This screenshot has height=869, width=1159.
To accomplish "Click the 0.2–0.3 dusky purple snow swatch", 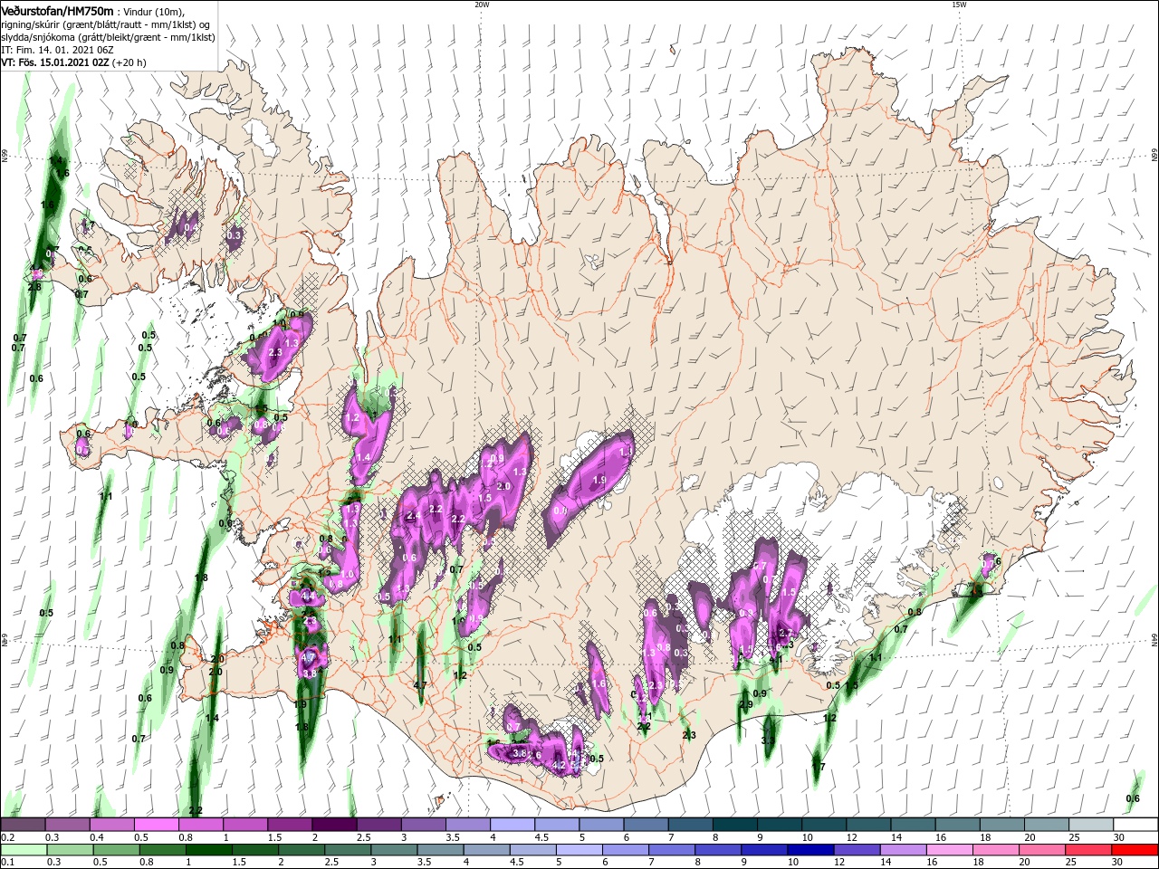I will pyautogui.click(x=23, y=825).
